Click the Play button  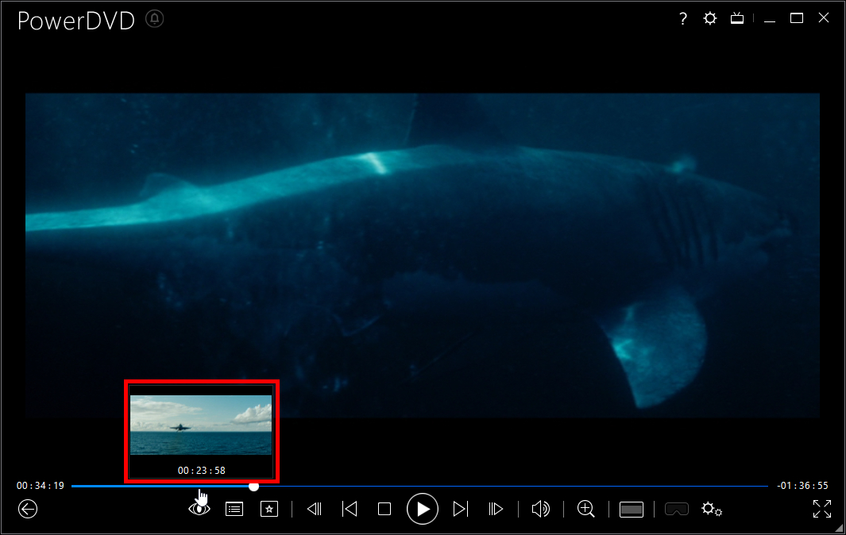[423, 509]
